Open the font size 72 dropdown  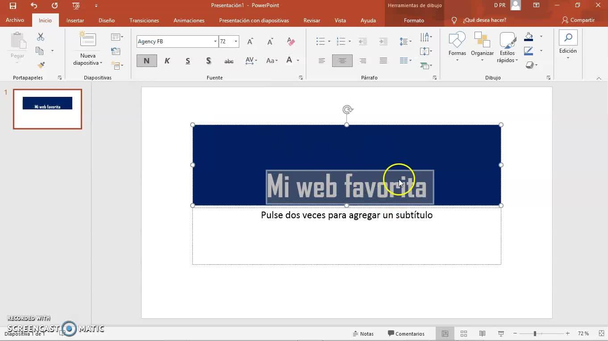click(236, 42)
